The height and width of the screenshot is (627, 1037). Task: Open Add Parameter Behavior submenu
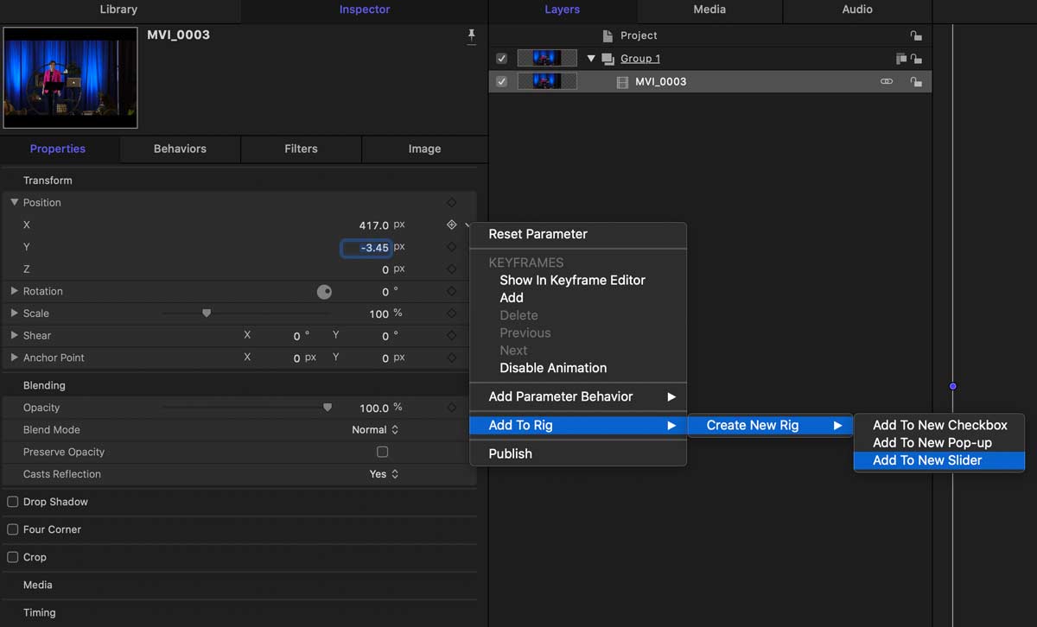pos(578,396)
